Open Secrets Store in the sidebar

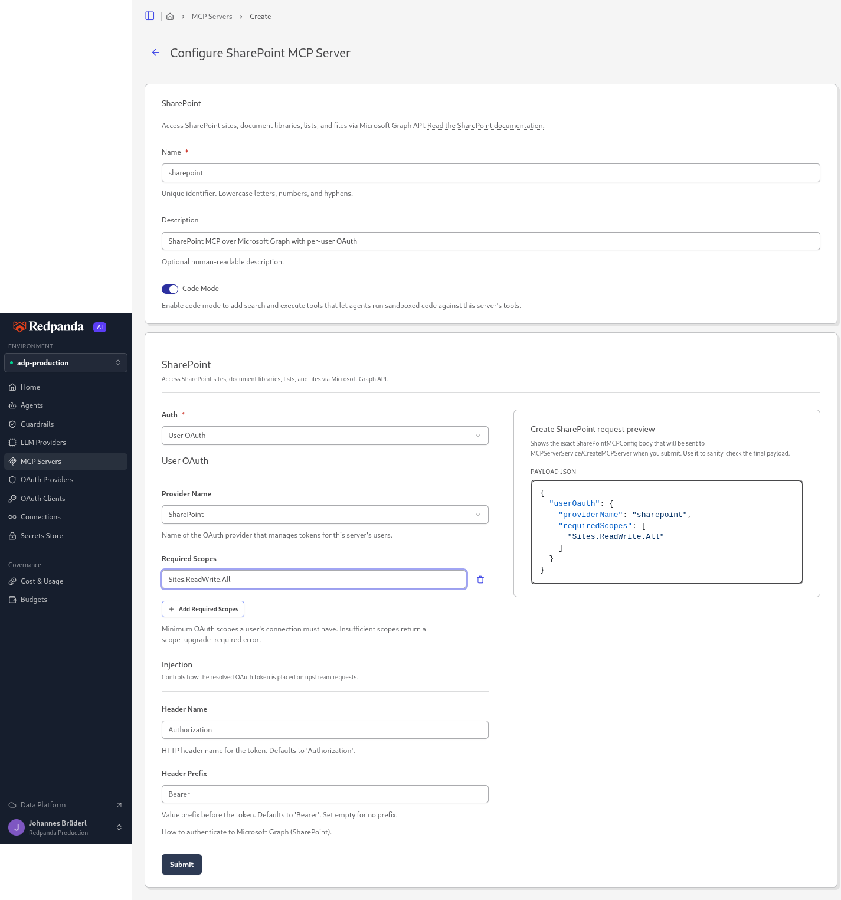point(66,536)
